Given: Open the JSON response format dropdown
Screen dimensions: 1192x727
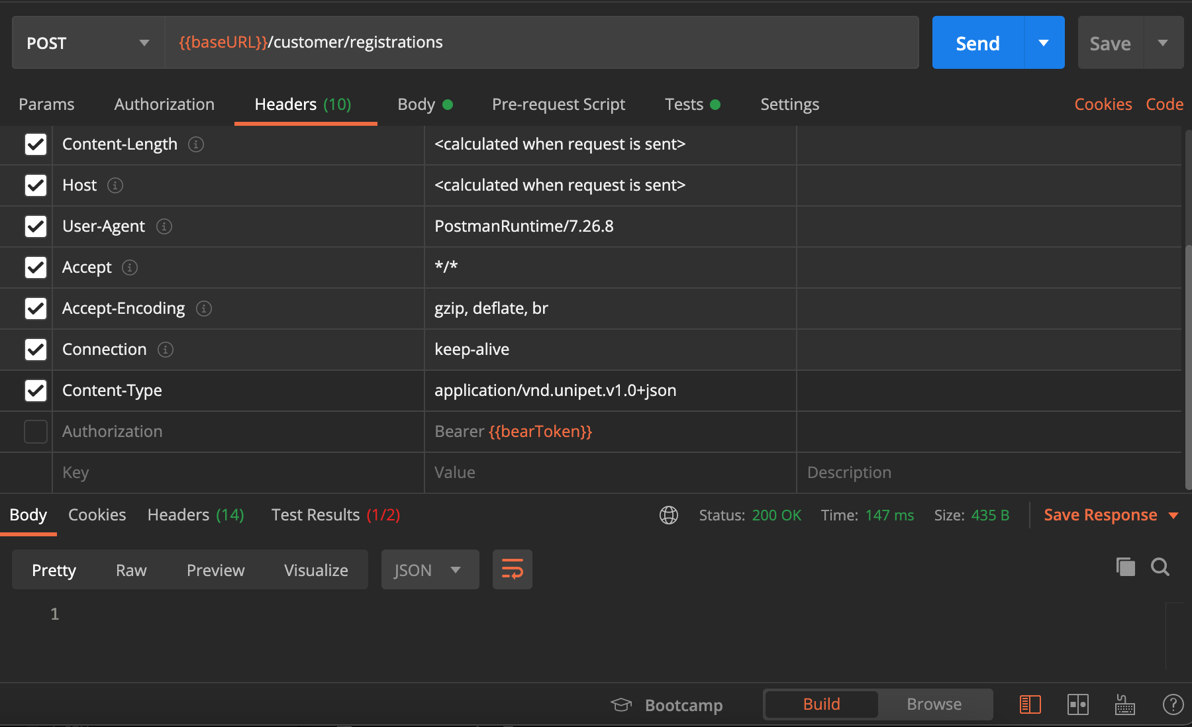Looking at the screenshot, I should (x=430, y=569).
